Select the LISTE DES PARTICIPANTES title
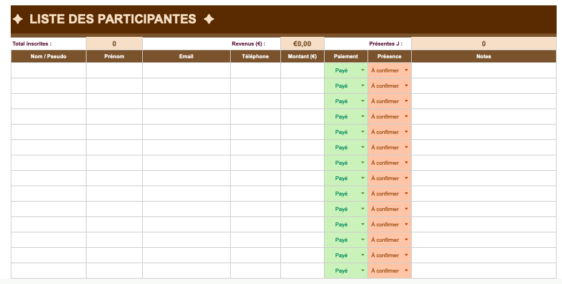This screenshot has width=562, height=284. pos(113,19)
